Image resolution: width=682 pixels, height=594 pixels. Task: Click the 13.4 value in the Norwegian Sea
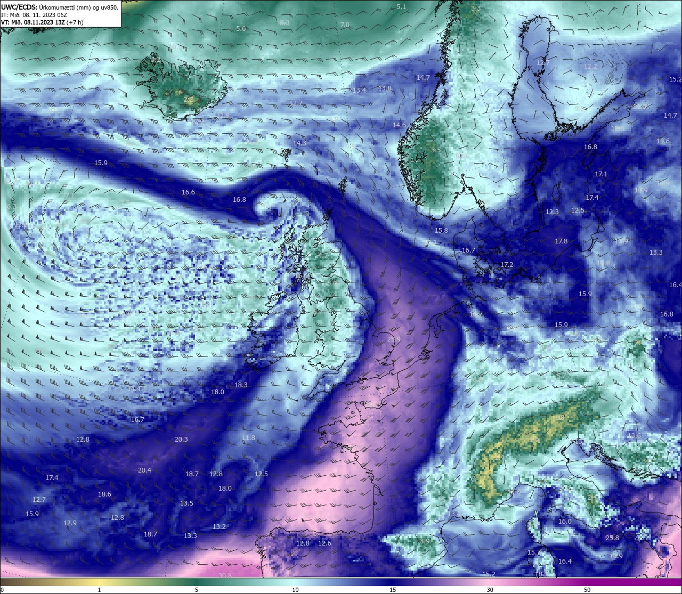point(360,91)
